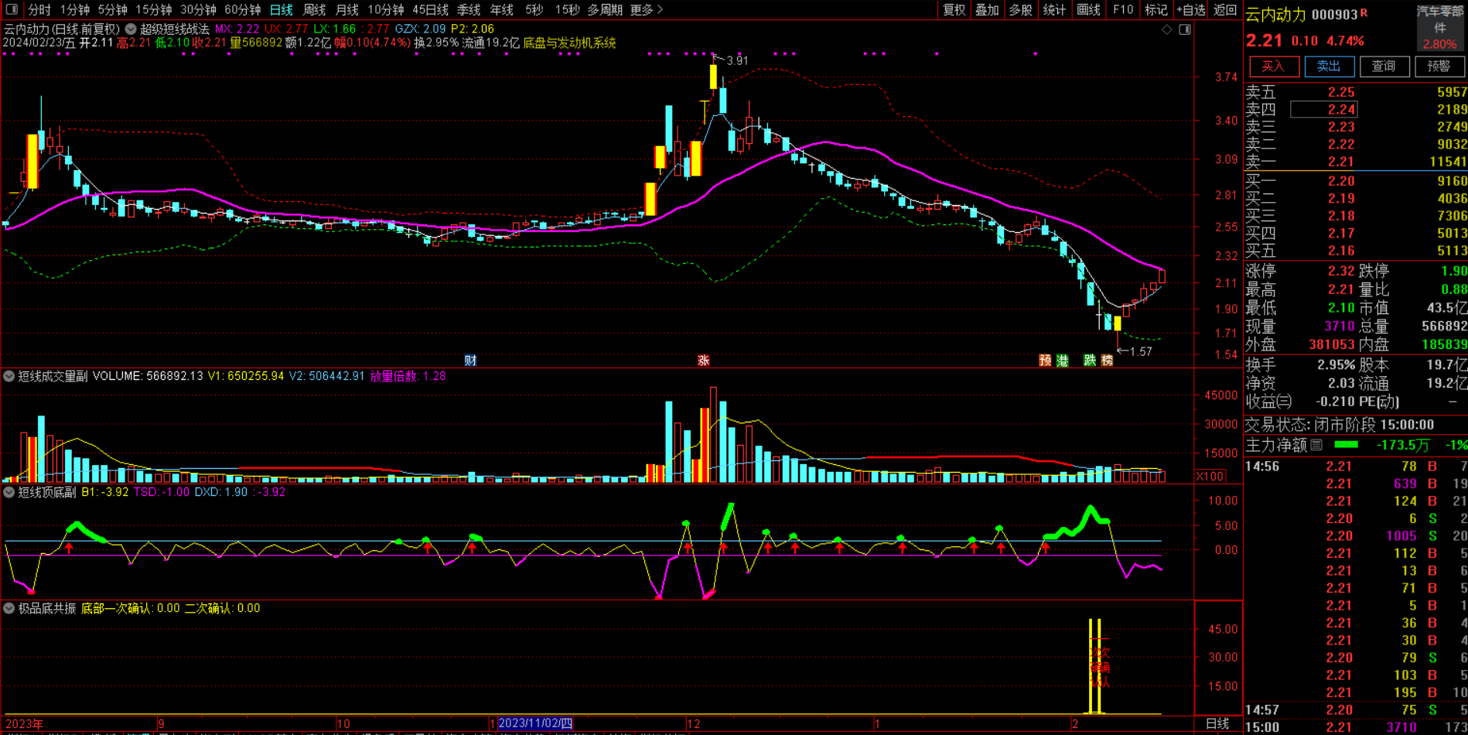This screenshot has width=1468, height=735.
Task: Add stock via +自选 button
Action: click(1191, 9)
